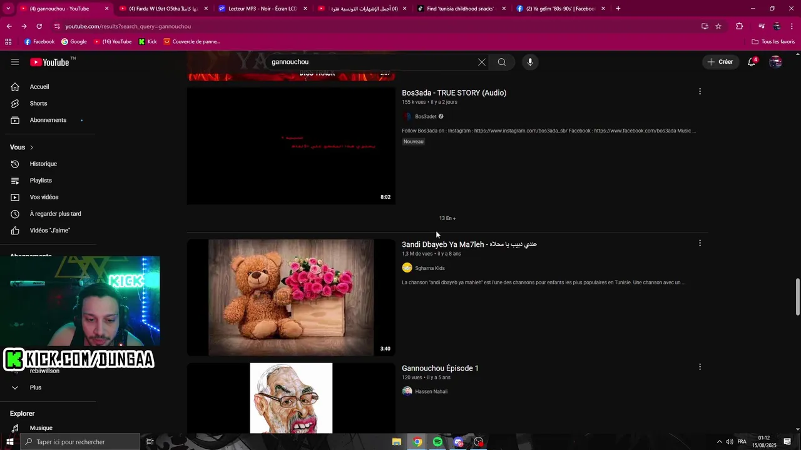Play the teddy bear thumbnail video
801x450 pixels.
291,297
